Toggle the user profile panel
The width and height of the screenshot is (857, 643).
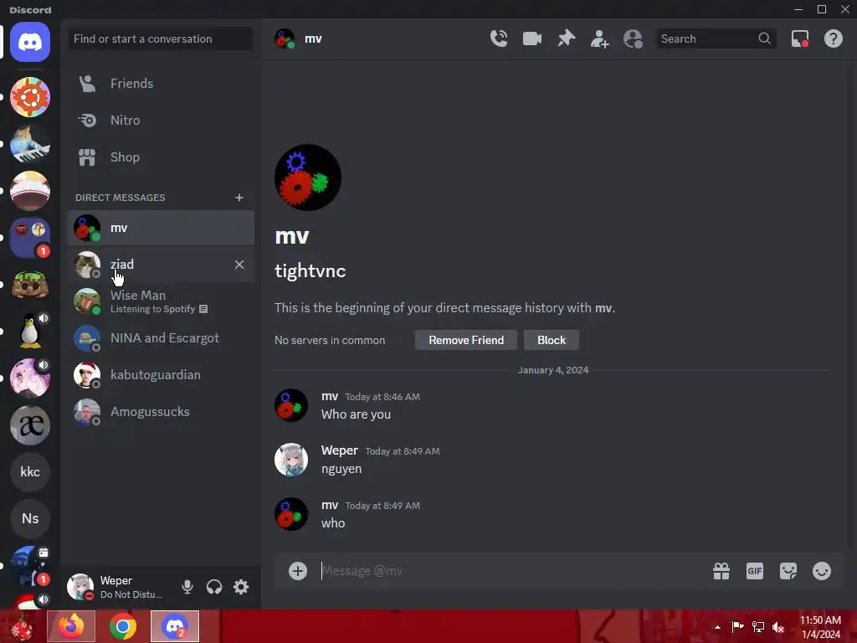pos(633,39)
